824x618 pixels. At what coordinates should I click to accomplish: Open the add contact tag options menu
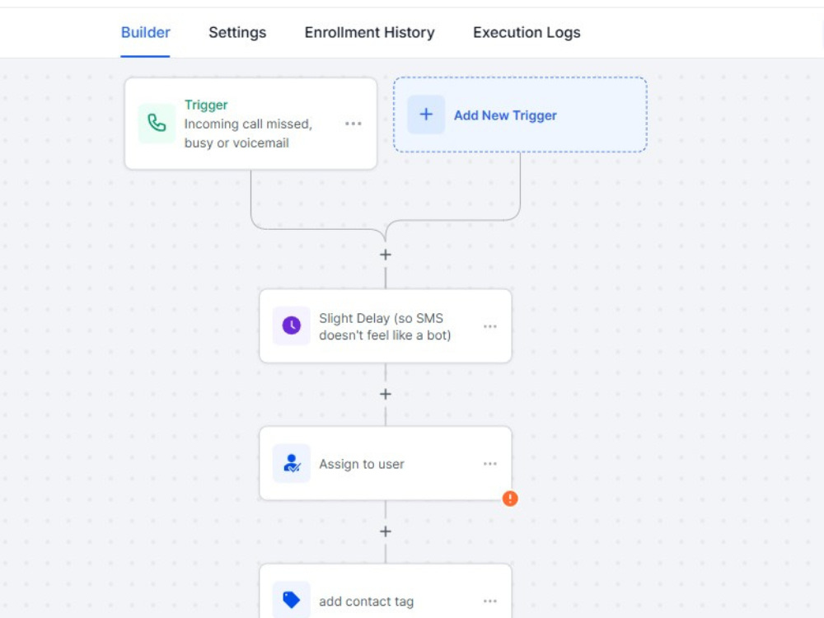coord(489,601)
